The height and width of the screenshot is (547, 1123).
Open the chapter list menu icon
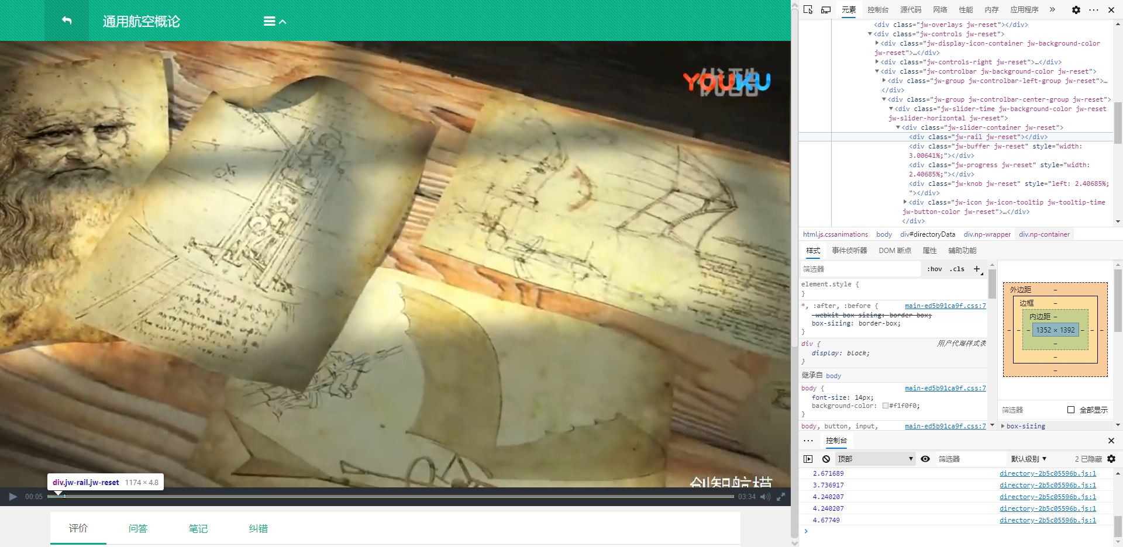270,22
